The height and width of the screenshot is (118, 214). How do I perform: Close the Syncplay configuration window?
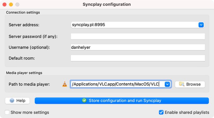[4, 4]
